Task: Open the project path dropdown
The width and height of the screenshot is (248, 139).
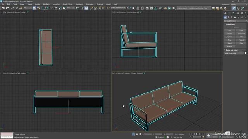Action: [x=194, y=8]
